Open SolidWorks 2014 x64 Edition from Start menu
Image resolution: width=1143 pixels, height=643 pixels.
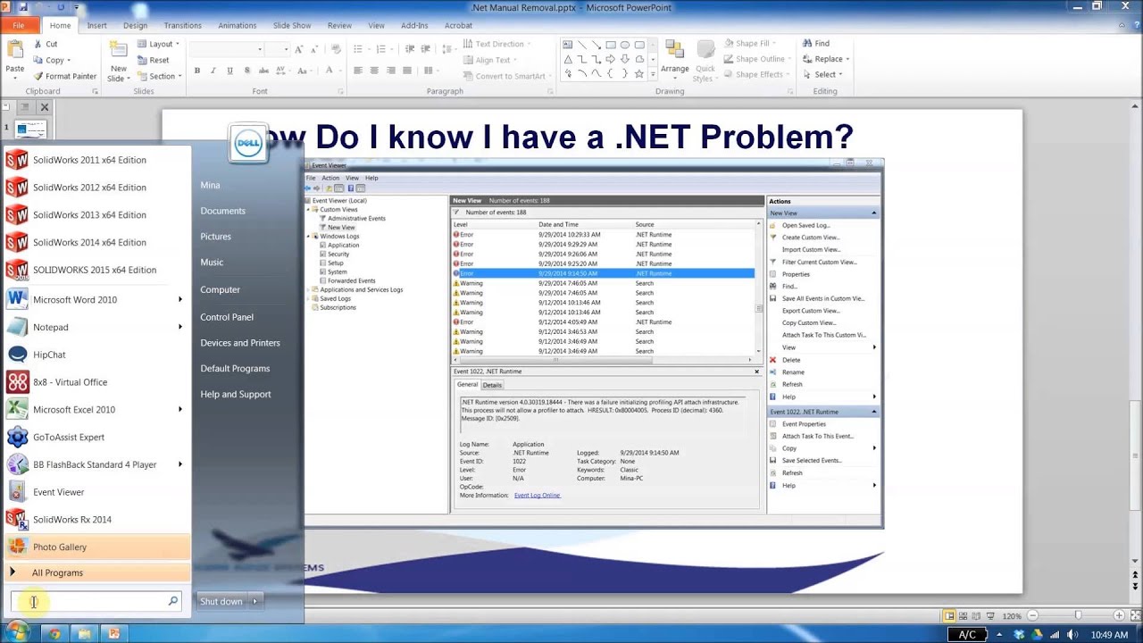point(96,242)
